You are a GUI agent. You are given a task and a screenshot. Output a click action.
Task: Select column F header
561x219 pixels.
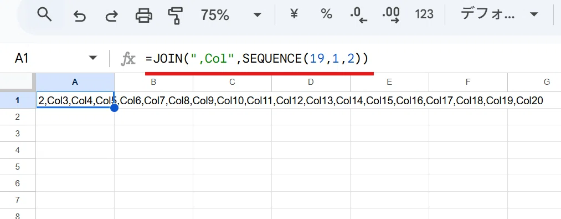coord(468,82)
